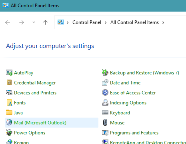Go back with the left arrow
186x144 pixels.
click(x=8, y=22)
